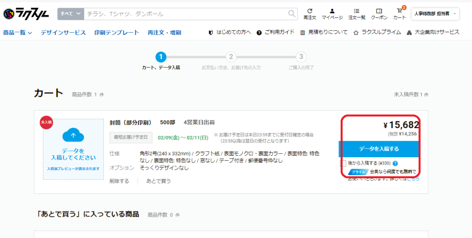Enable the 後から入稿する checkbox
472x238 pixels.
click(x=343, y=163)
